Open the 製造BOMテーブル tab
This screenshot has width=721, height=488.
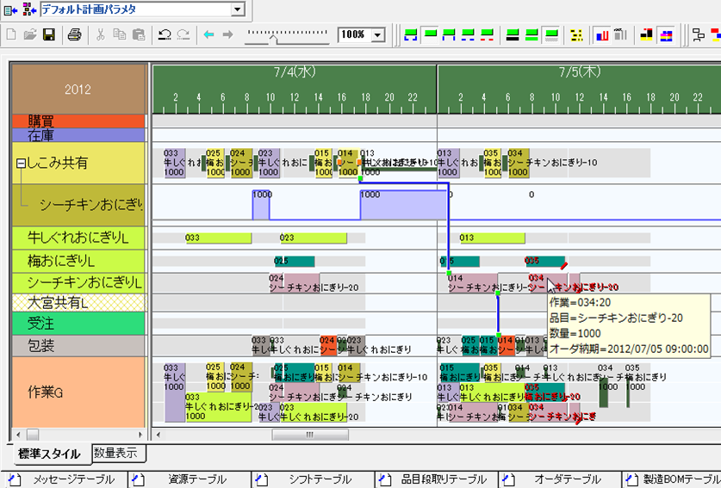(x=672, y=479)
